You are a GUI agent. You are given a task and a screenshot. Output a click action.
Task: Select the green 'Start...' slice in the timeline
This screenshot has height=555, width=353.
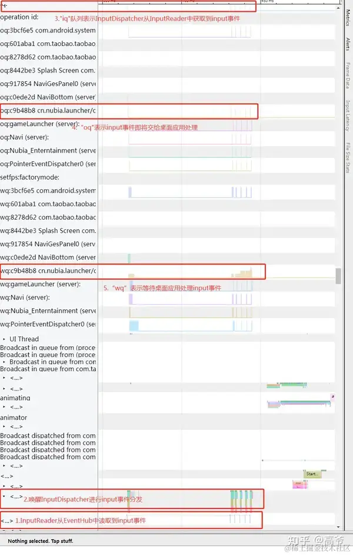coord(312,474)
